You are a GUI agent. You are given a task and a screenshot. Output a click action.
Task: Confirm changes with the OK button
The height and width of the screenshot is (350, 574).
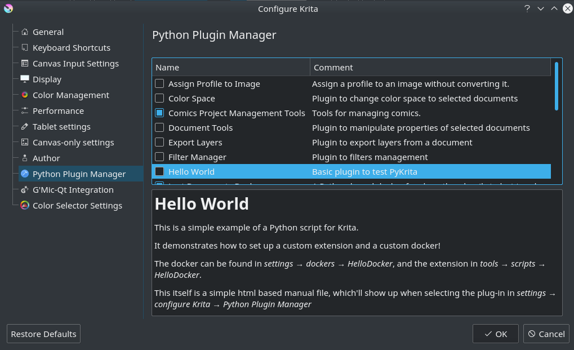pyautogui.click(x=495, y=334)
